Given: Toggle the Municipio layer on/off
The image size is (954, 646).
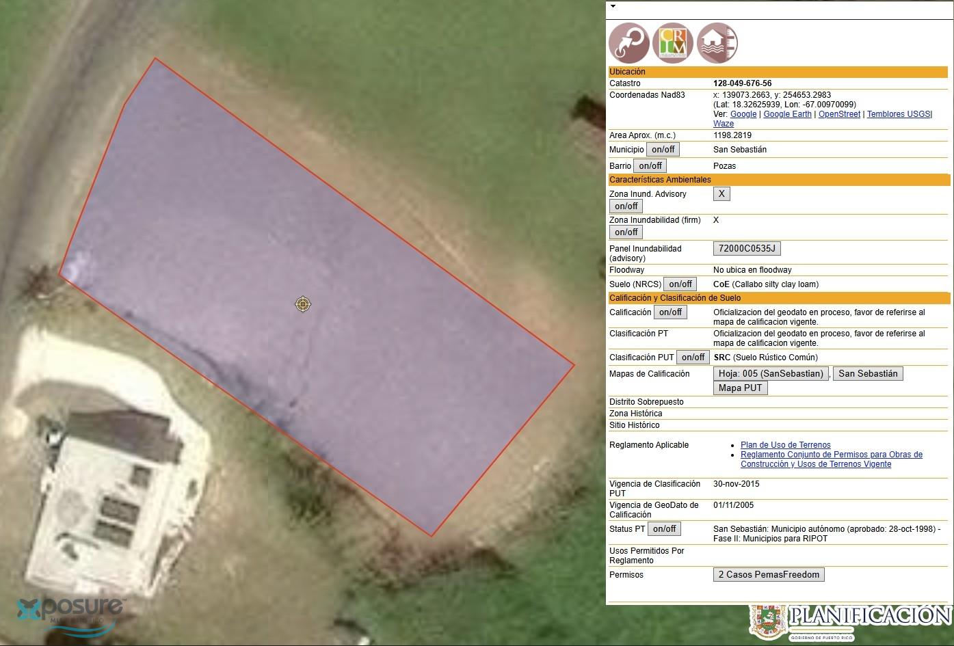Looking at the screenshot, I should tap(663, 150).
